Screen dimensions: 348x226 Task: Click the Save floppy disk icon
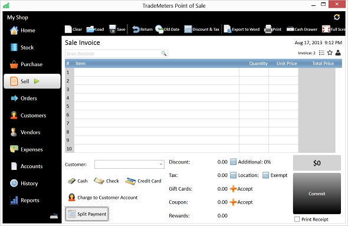(x=113, y=29)
